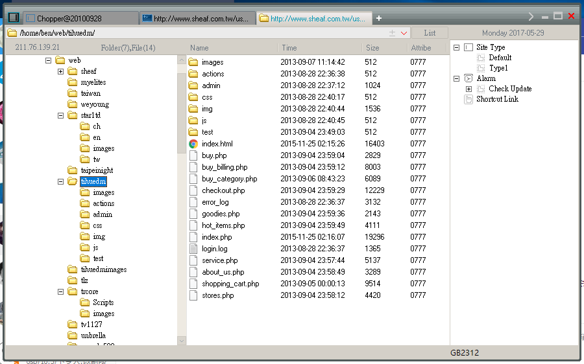584x364 pixels.
Task: Click the List button
Action: coord(430,33)
